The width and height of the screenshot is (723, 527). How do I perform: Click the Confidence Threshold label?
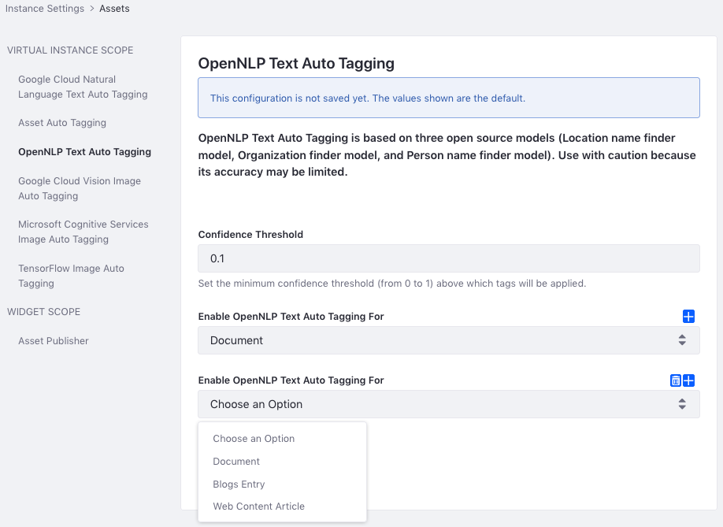(x=250, y=234)
